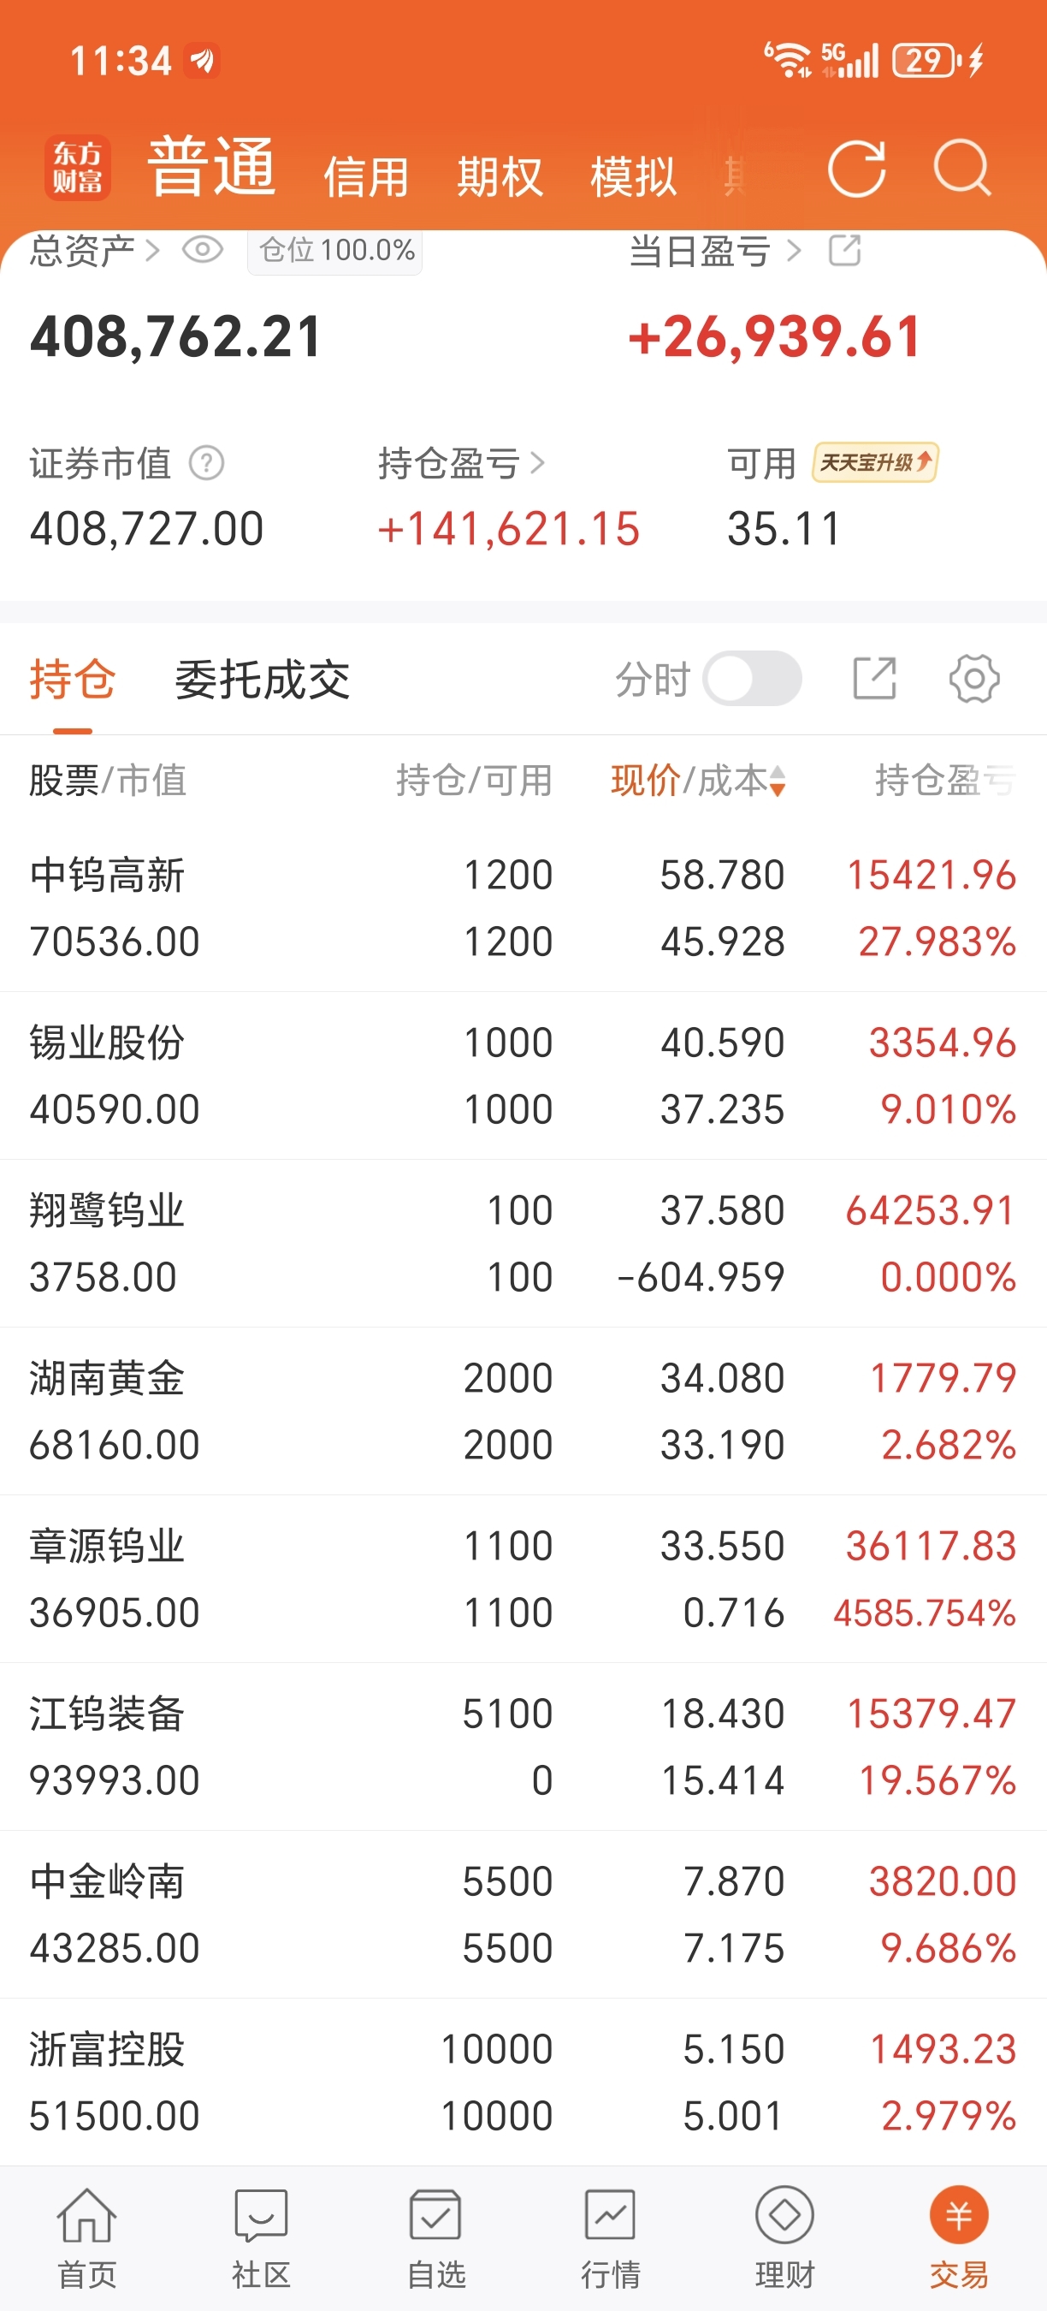Share today's profit via export icon

tap(844, 250)
